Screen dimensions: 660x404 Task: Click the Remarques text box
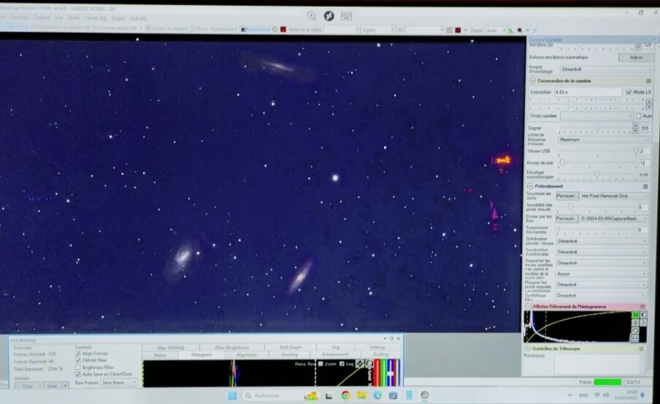coord(599,364)
